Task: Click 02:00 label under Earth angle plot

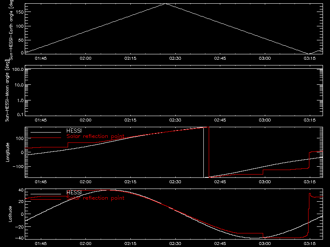Action: [86, 58]
